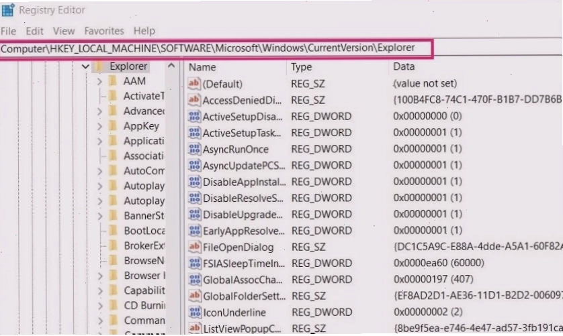Image resolution: width=563 pixels, height=336 pixels.
Task: Expand the BannerStore key node
Action: [x=99, y=216]
